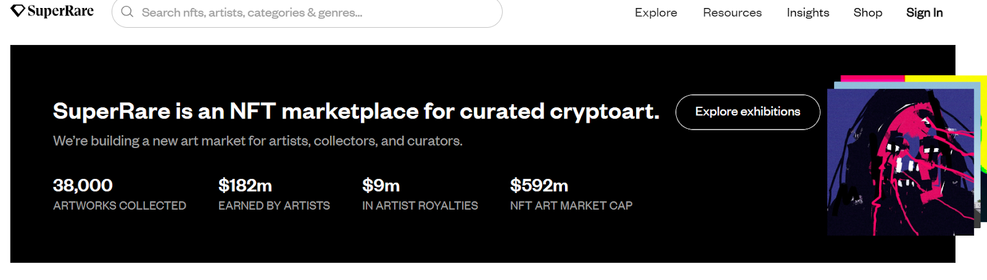Click the NFT marketplace headline text
This screenshot has height=280, width=987.
pos(356,112)
